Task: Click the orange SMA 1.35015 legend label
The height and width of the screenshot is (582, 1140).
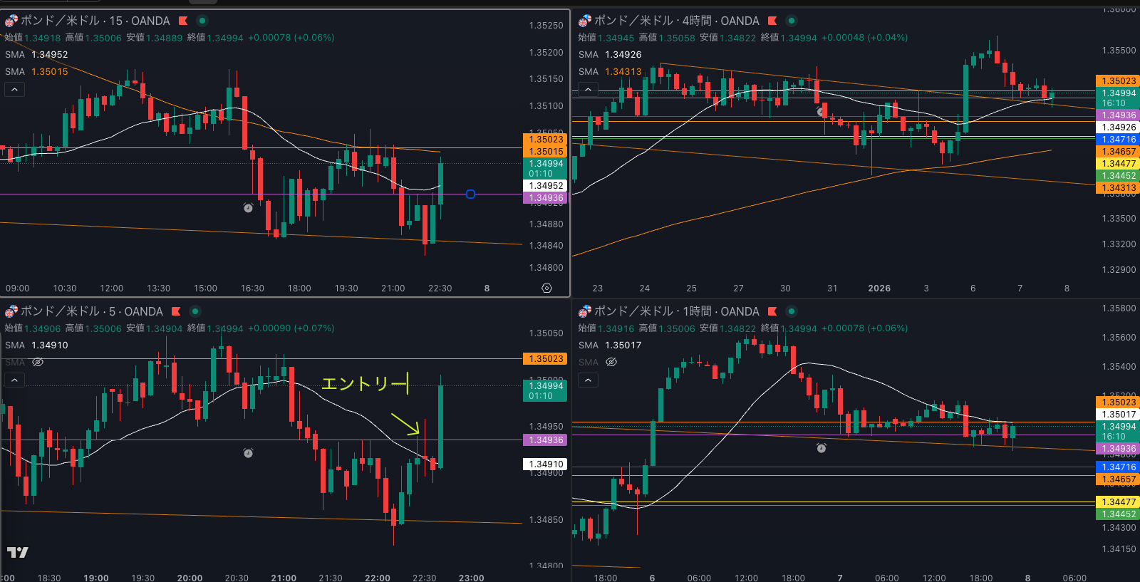Action: [37, 72]
